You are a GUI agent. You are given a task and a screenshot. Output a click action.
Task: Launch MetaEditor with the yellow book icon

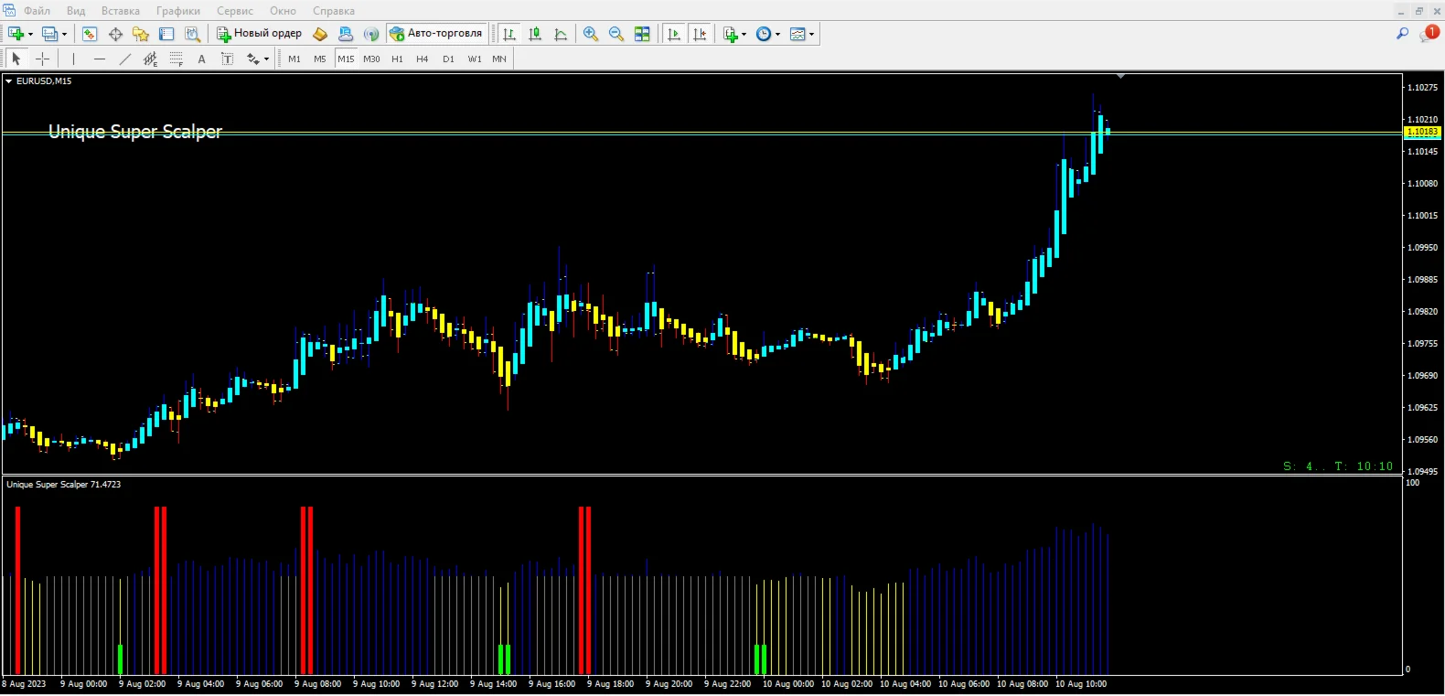click(x=320, y=34)
